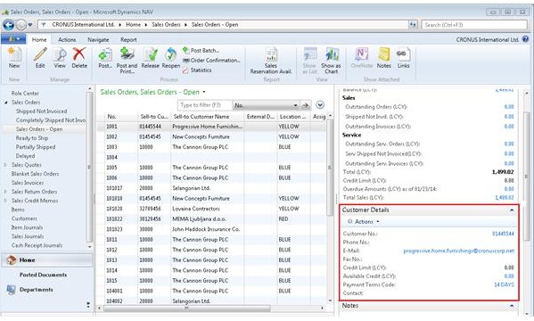Open the Notes attached icon
Image resolution: width=534 pixels, height=321 pixels.
point(384,58)
